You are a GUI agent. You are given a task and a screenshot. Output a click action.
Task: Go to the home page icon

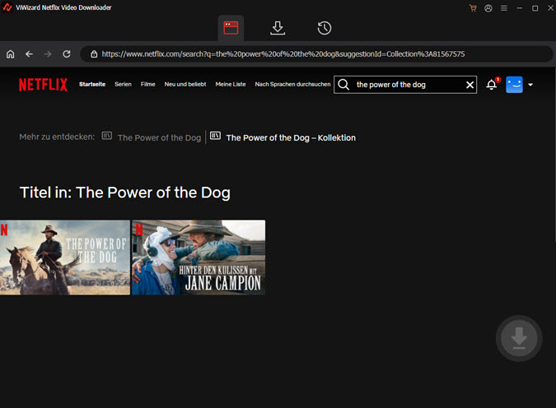pyautogui.click(x=11, y=53)
